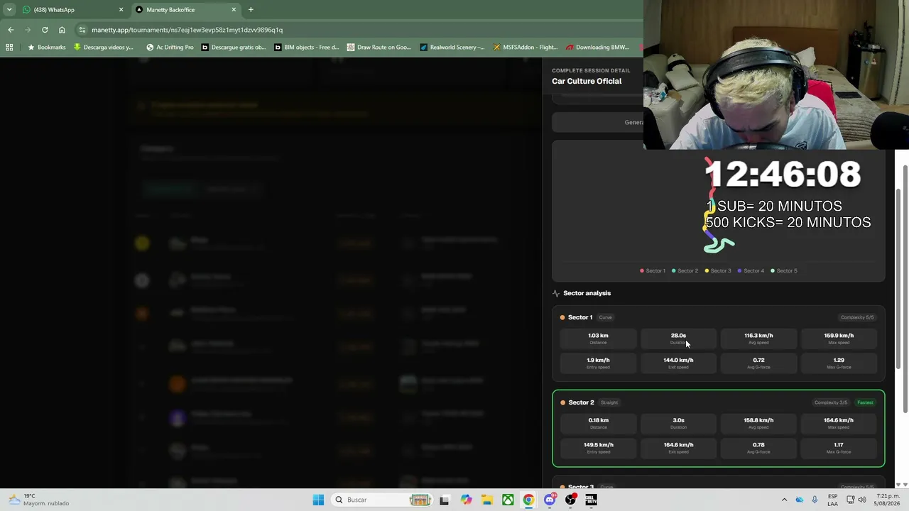This screenshot has height=511, width=909.
Task: Click the Sector 1 Curve tag
Action: point(605,317)
